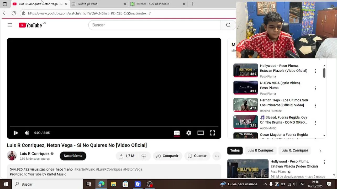Open the YouTube hamburger guide menu

10,25
